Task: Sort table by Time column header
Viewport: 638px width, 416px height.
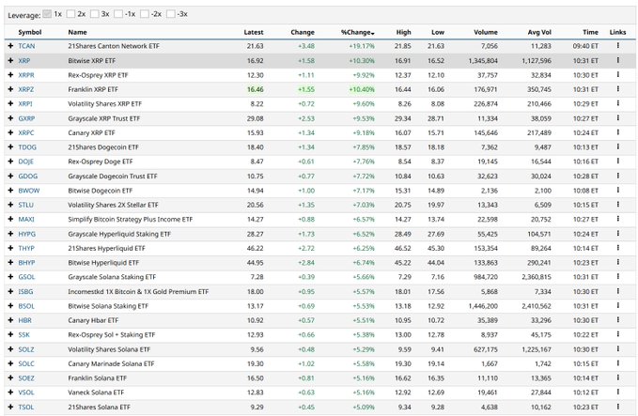Action: point(590,32)
